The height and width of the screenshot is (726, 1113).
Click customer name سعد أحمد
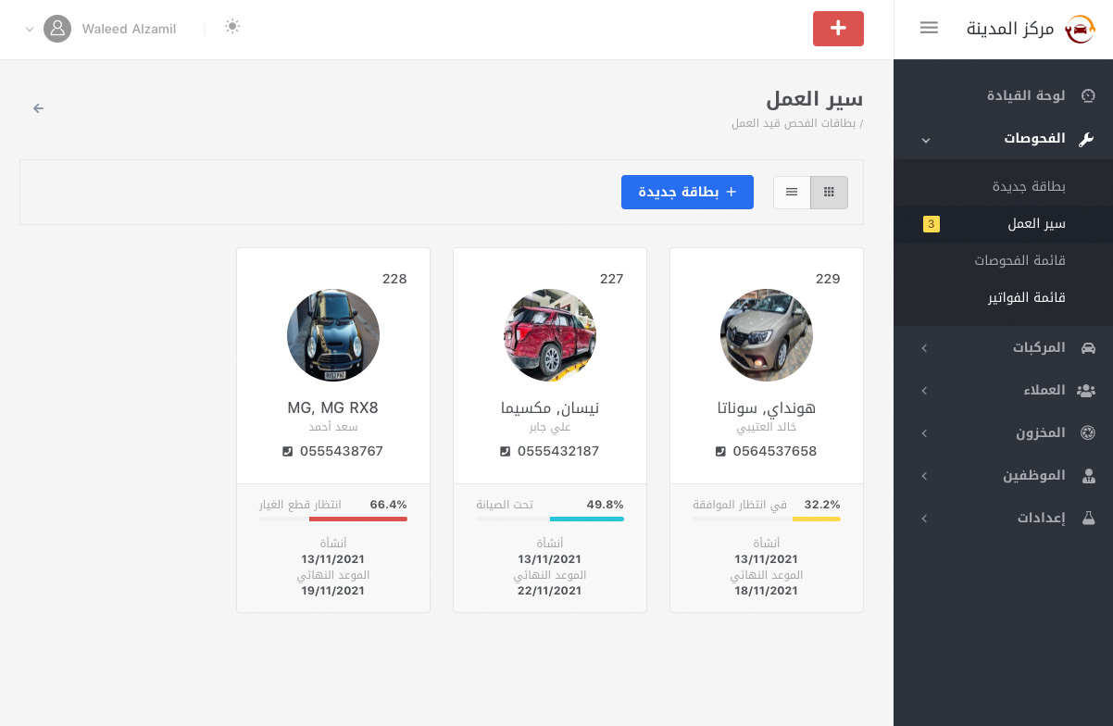click(333, 427)
